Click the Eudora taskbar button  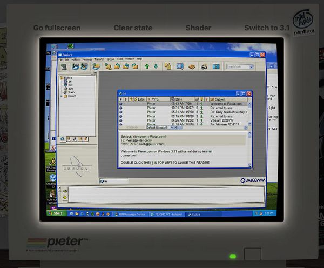pos(204,215)
